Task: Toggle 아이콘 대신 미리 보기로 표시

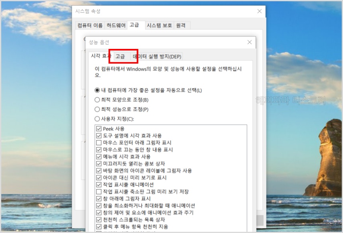Action: pos(99,178)
